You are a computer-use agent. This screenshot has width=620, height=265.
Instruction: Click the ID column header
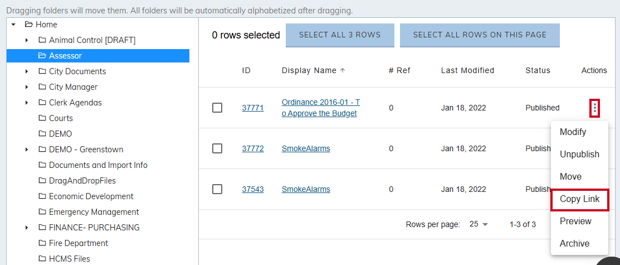pyautogui.click(x=246, y=70)
